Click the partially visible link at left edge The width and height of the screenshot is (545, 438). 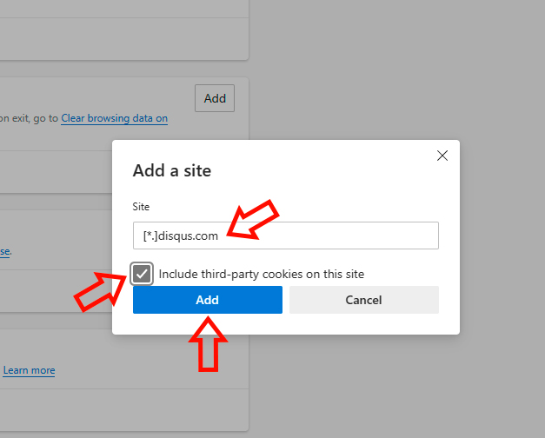pos(5,252)
